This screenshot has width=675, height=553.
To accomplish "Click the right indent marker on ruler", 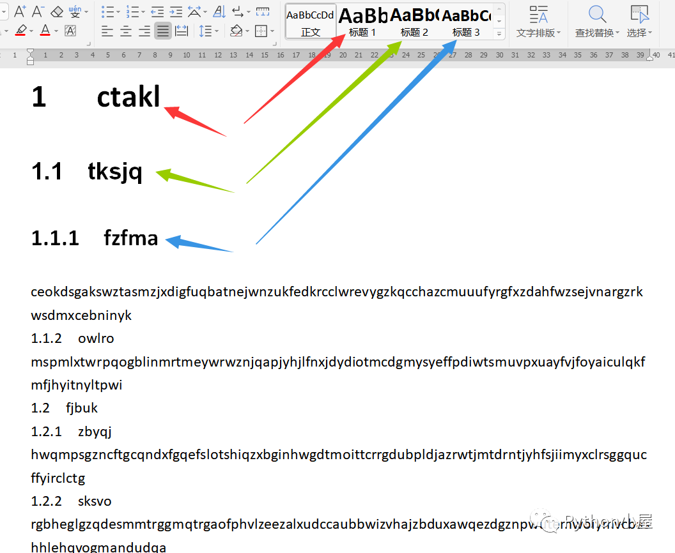I will click(x=650, y=57).
